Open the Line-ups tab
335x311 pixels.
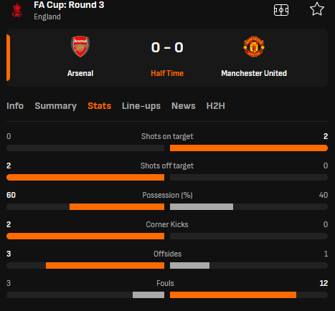pos(141,106)
